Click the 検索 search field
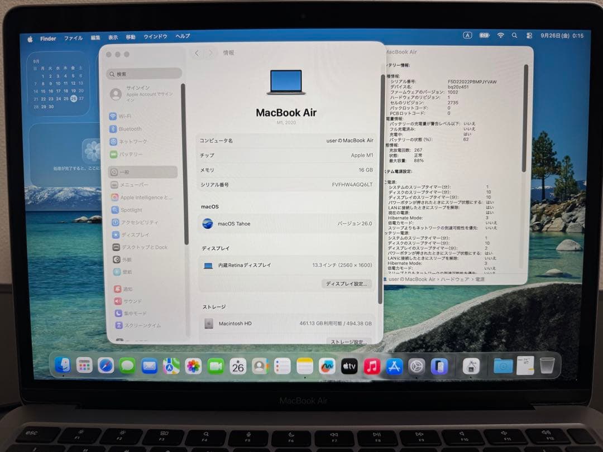Image resolution: width=603 pixels, height=452 pixels. pyautogui.click(x=142, y=74)
